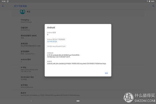The height and width of the screenshot is (104, 156).
Task: Confirm the dialog with 确定 button
Action: [x=107, y=73]
